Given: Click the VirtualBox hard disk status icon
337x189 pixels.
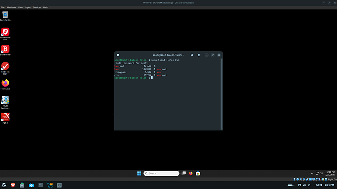Looking at the screenshot, I should (x=295, y=179).
